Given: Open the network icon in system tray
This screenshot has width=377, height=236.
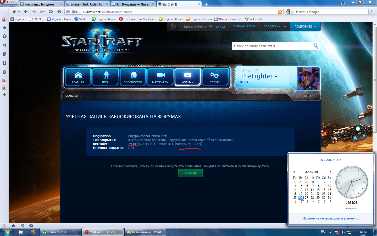Looking at the screenshot, I should (349, 232).
